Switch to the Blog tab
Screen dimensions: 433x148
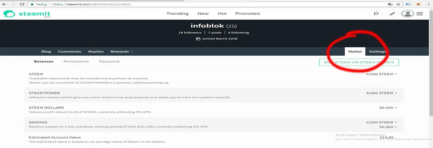(46, 51)
